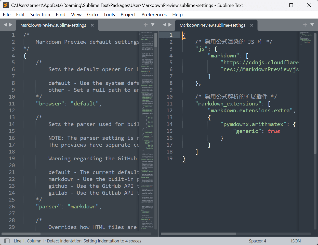The width and height of the screenshot is (318, 245).
Task: Change indentation via Spaces: 4
Action: click(257, 241)
